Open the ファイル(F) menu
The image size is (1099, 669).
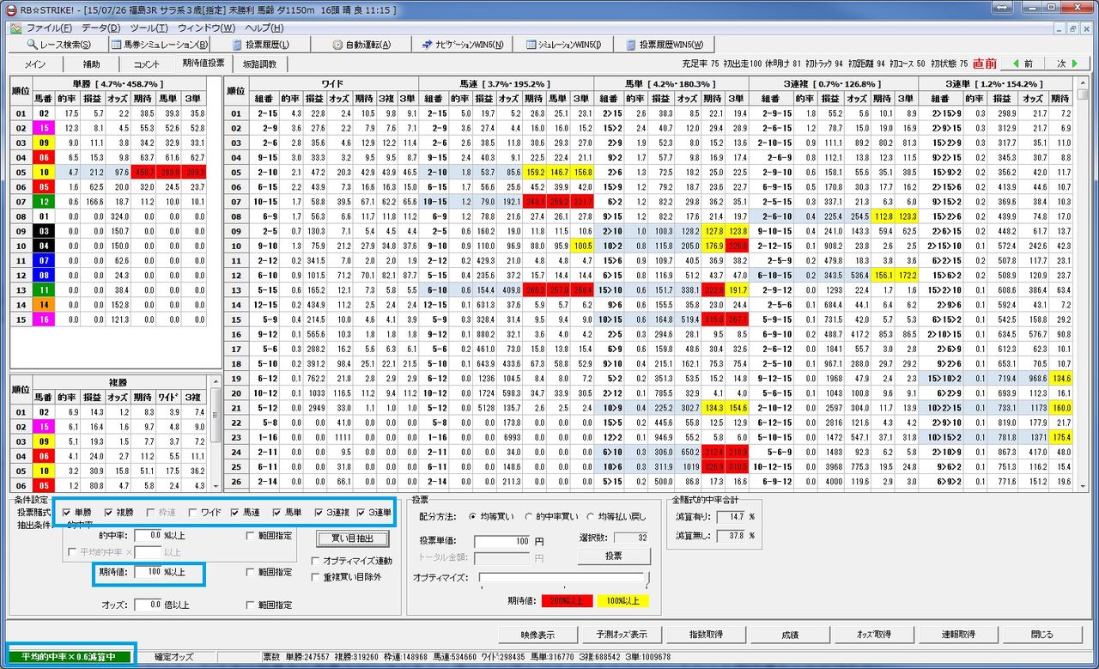coord(48,27)
